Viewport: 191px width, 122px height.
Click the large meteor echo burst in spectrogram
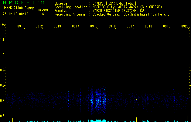click(98, 99)
